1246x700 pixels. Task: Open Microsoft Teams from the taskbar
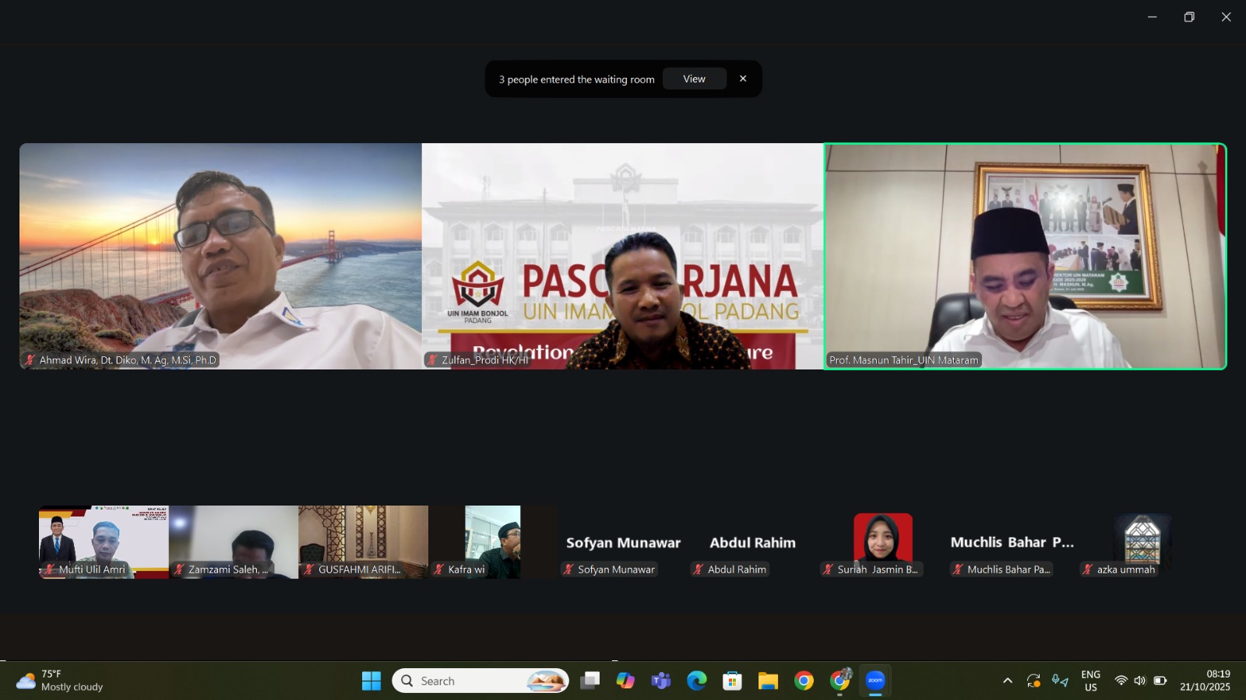pyautogui.click(x=661, y=681)
